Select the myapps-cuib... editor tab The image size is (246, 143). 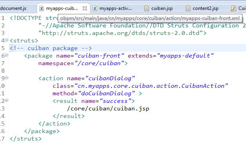click(62, 8)
